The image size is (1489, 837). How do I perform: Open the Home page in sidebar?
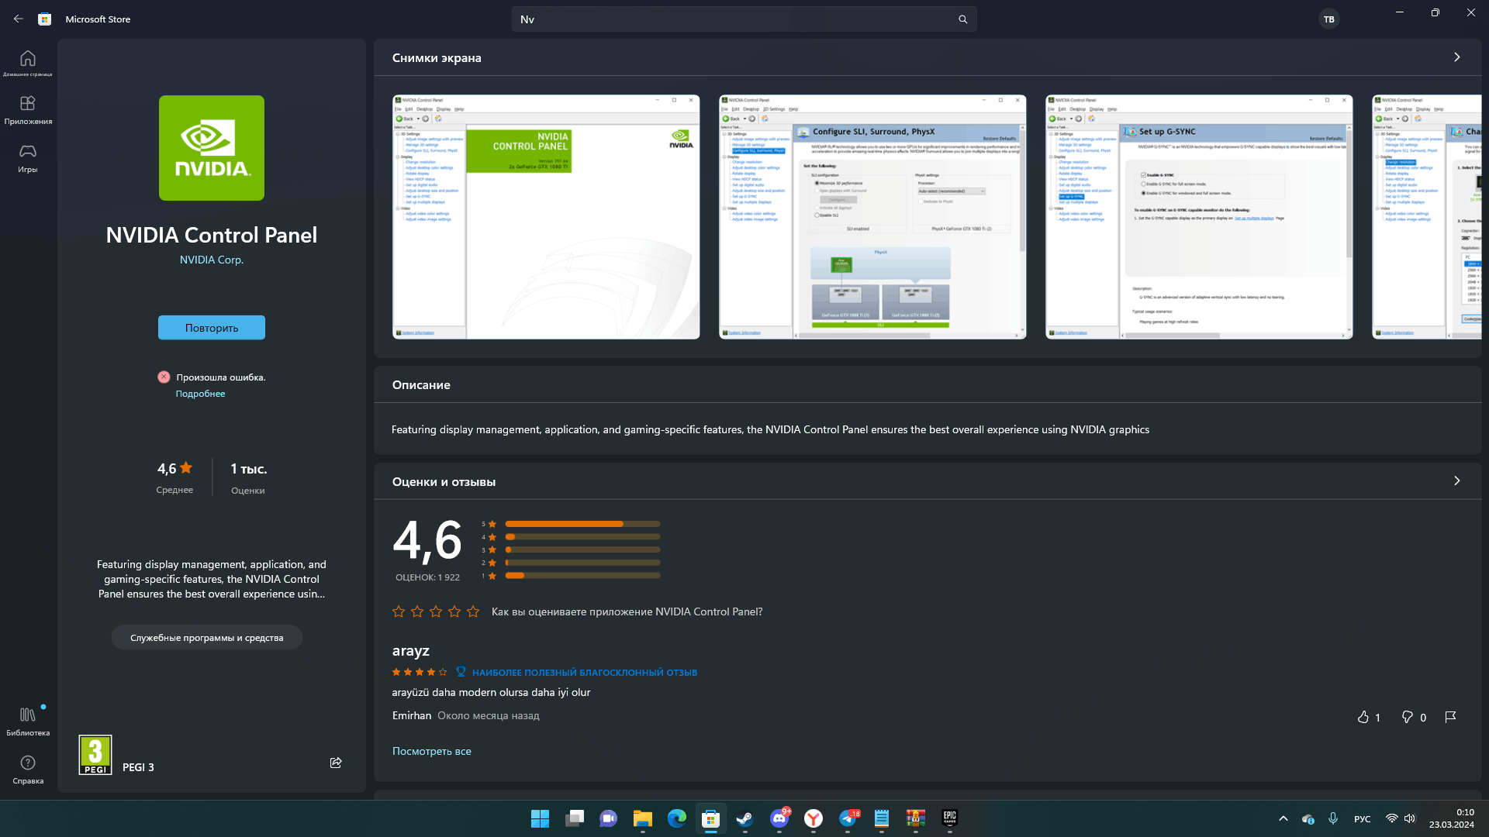[x=28, y=63]
